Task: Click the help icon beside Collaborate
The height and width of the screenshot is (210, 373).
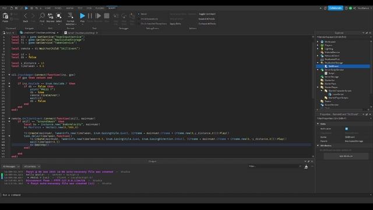Action: 346,8
